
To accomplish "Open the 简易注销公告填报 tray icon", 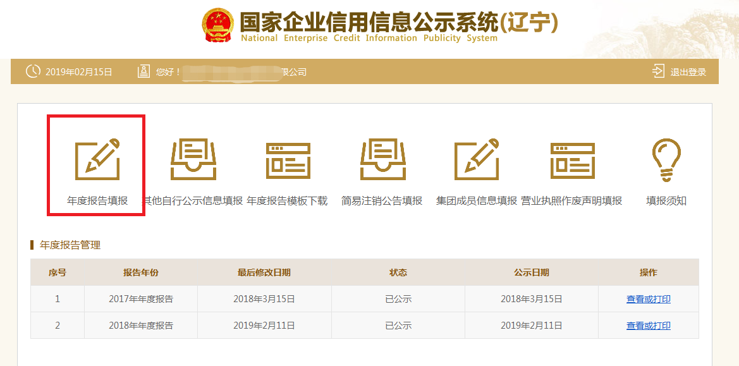I will point(382,159).
